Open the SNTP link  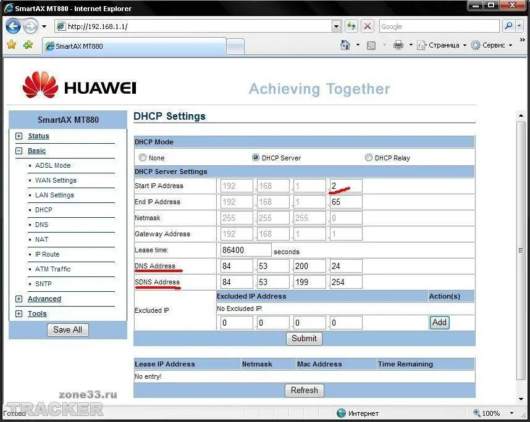tap(43, 284)
